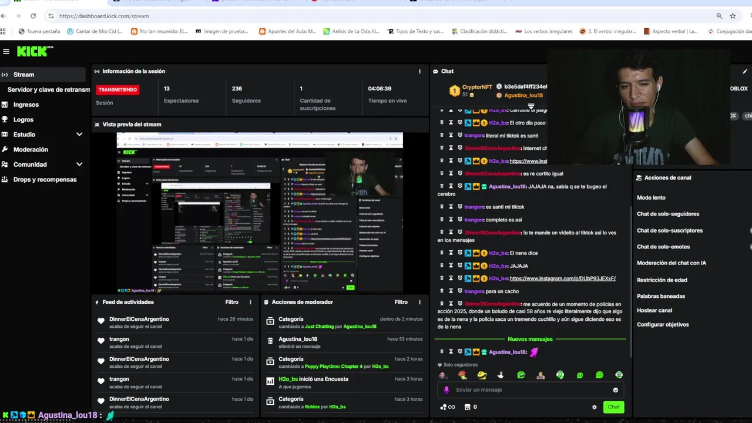Insert the white duck emote
The width and height of the screenshot is (752, 423).
coord(501,375)
